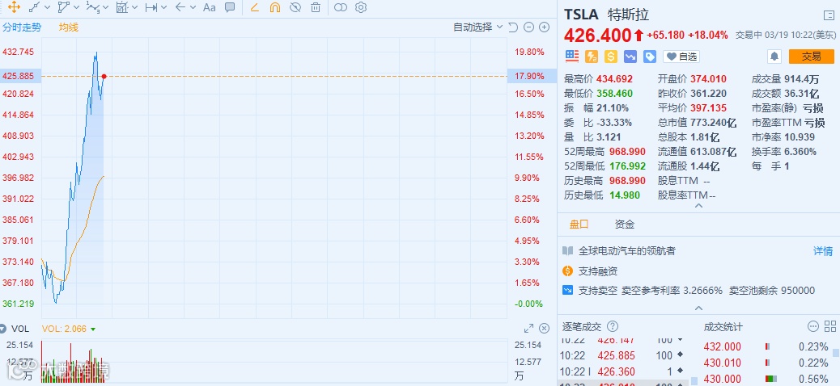Select the Aa text annotation tool
This screenshot has height=386, width=840.
pos(210,7)
